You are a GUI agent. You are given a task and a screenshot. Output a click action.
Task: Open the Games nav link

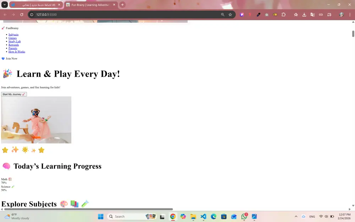tap(12, 38)
